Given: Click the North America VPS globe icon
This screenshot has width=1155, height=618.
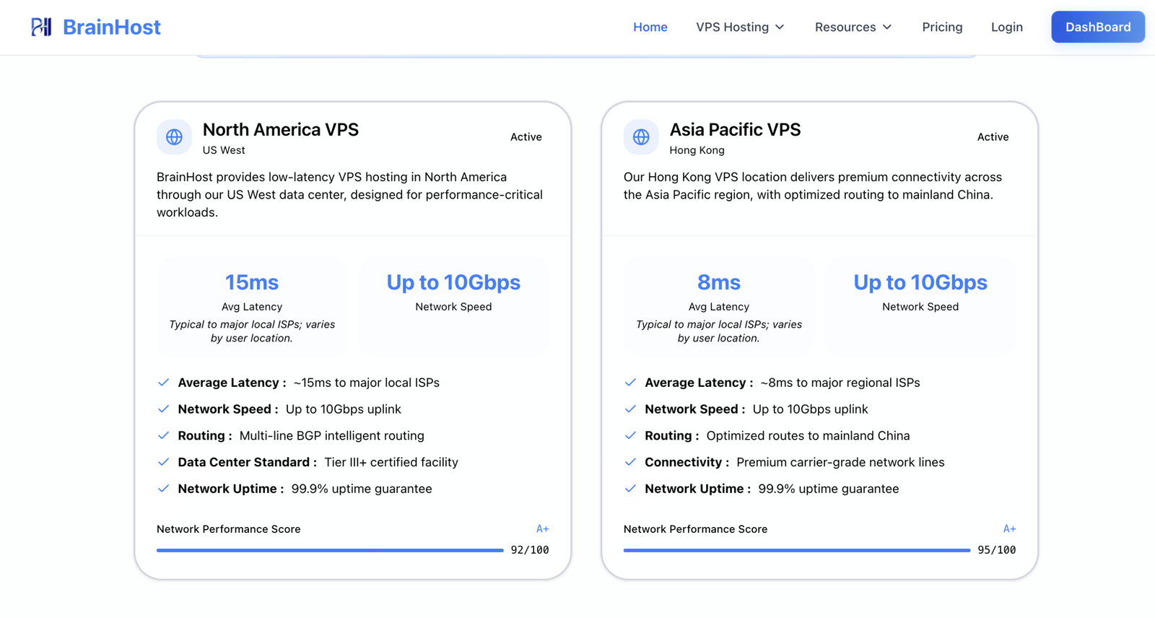Looking at the screenshot, I should pyautogui.click(x=174, y=137).
